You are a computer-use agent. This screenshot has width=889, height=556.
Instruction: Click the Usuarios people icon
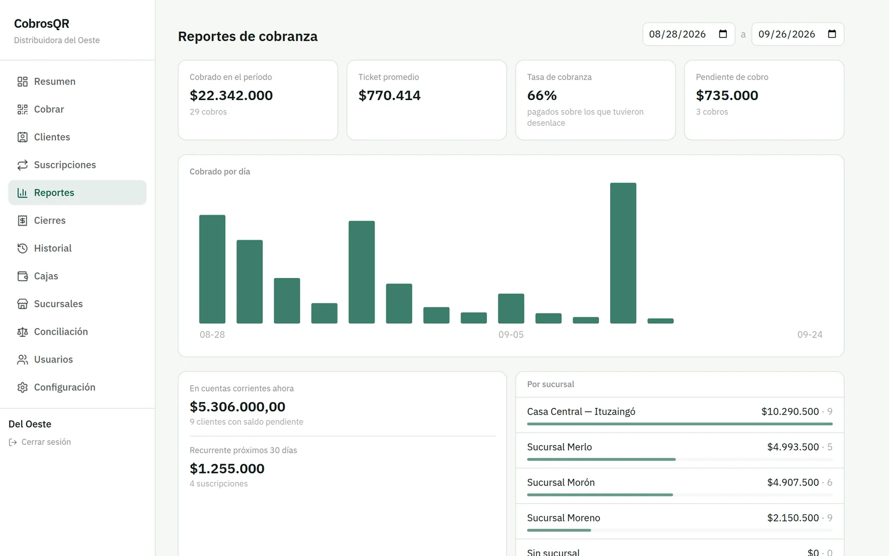[x=22, y=360]
